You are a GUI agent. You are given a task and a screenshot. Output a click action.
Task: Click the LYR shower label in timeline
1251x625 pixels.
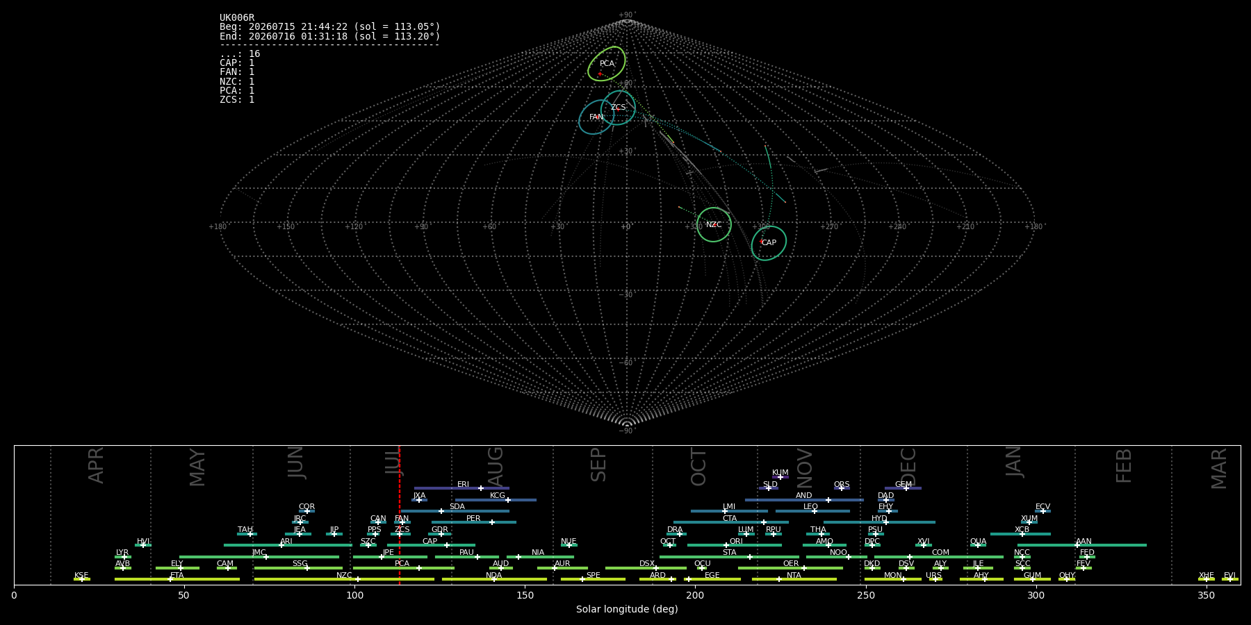coord(122,553)
